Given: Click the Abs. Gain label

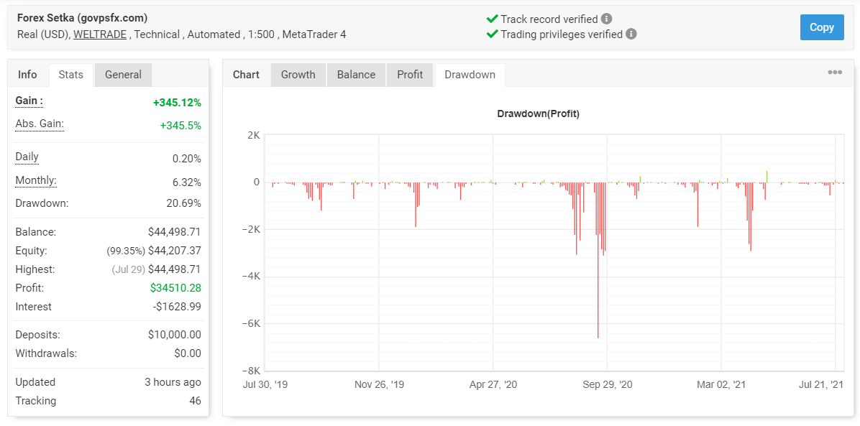Looking at the screenshot, I should (x=40, y=124).
